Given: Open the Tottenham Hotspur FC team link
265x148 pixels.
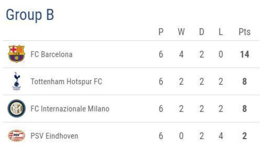Looking at the screenshot, I should point(66,82).
